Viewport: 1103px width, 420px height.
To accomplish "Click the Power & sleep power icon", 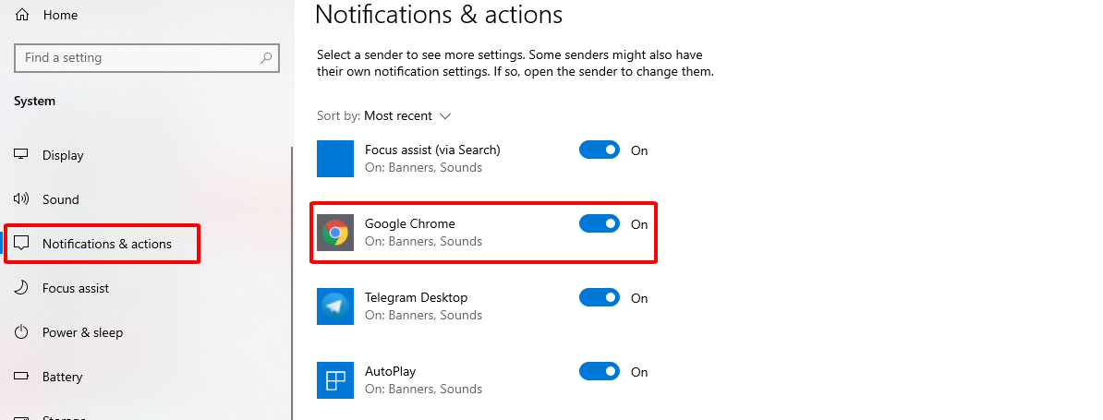I will click(x=22, y=332).
